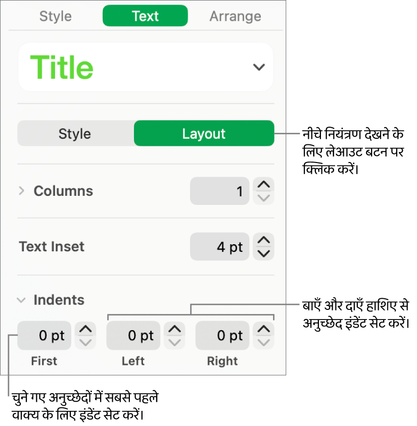Switch to the Arrange inspector tab
Image resolution: width=417 pixels, height=426 pixels.
pyautogui.click(x=235, y=16)
